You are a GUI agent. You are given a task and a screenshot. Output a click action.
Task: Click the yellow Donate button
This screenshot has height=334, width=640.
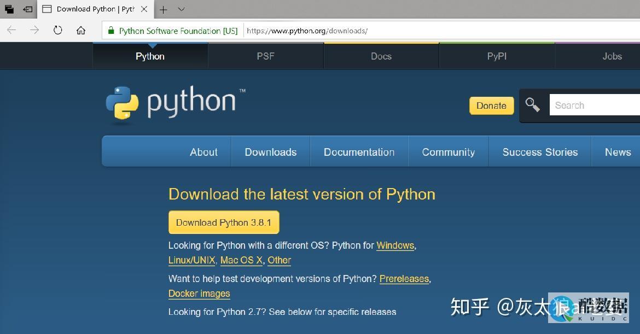491,106
